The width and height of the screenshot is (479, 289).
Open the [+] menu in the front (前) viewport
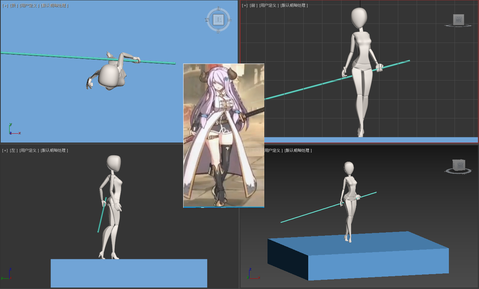(244, 5)
